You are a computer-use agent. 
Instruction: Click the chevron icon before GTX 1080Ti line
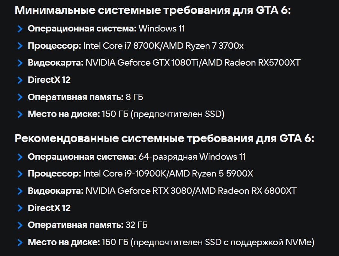point(20,63)
